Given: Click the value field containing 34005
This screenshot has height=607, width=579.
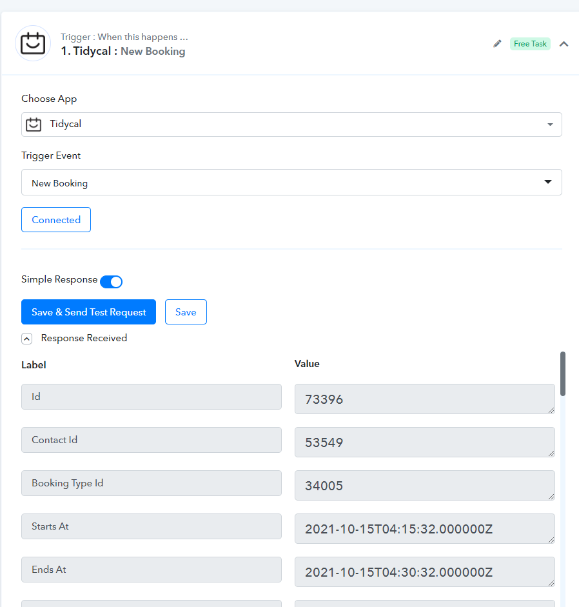Looking at the screenshot, I should coord(424,486).
